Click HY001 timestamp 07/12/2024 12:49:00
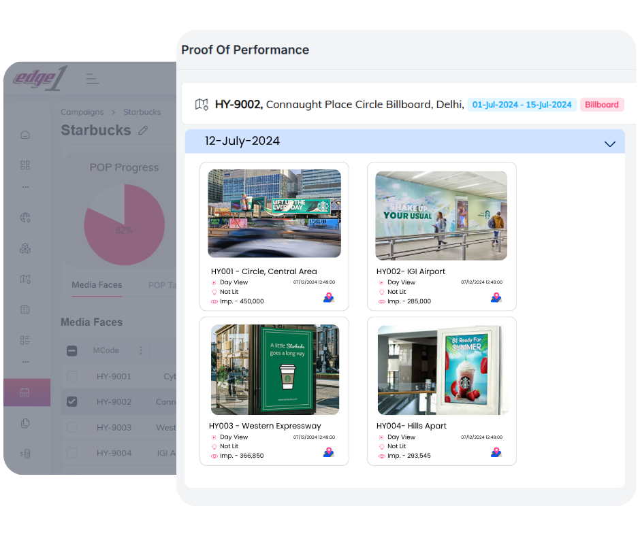The height and width of the screenshot is (536, 640). tap(314, 282)
